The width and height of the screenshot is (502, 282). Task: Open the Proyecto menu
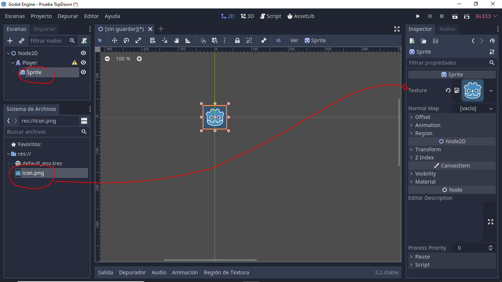pyautogui.click(x=42, y=16)
